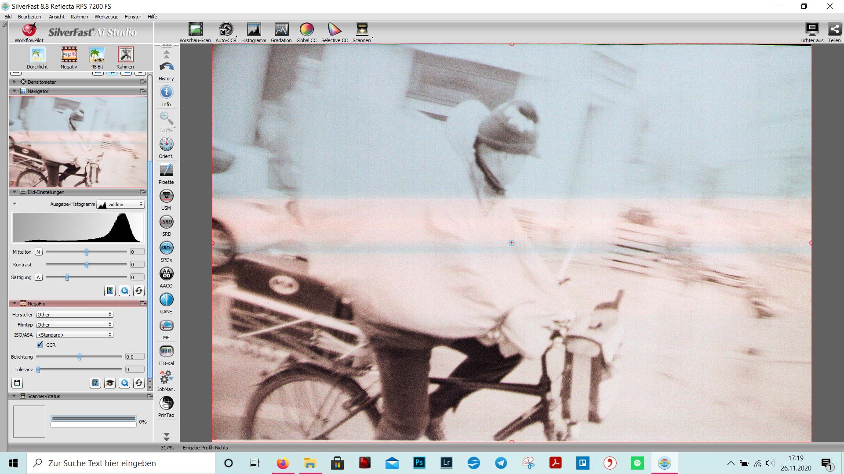844x474 pixels.
Task: Start a Vorschau-Scan preview scan
Action: [x=195, y=32]
